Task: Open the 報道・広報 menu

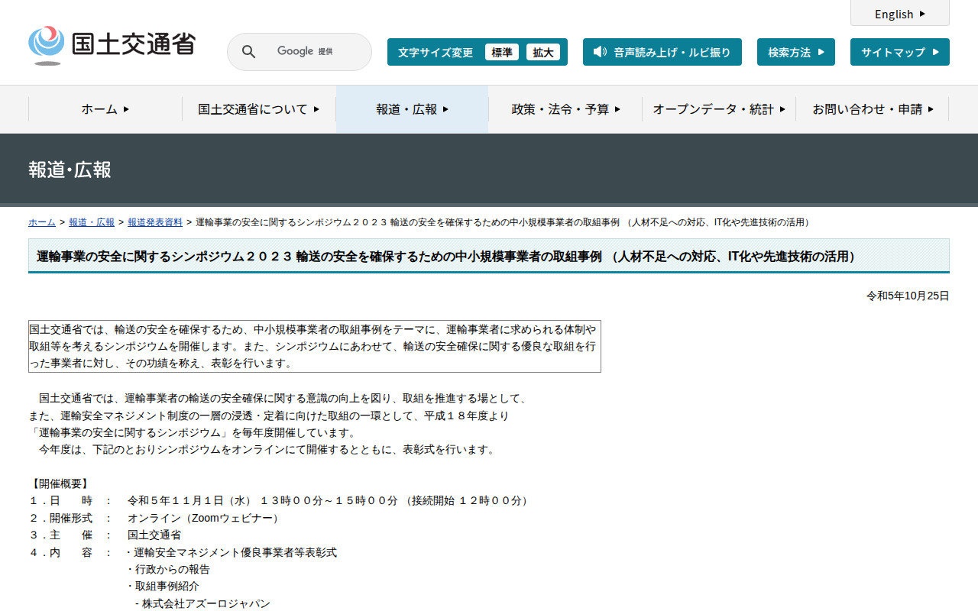Action: (x=413, y=109)
